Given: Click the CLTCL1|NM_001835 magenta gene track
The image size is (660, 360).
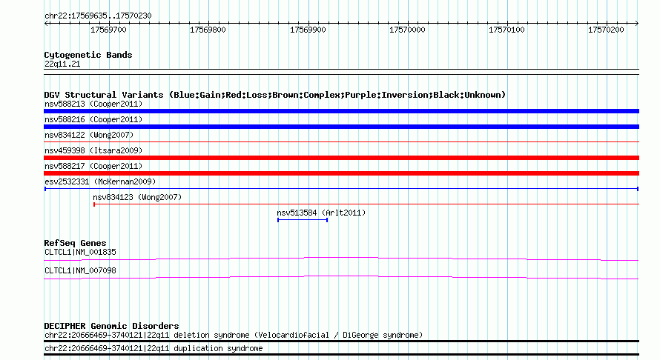Looking at the screenshot, I should 341,259.
